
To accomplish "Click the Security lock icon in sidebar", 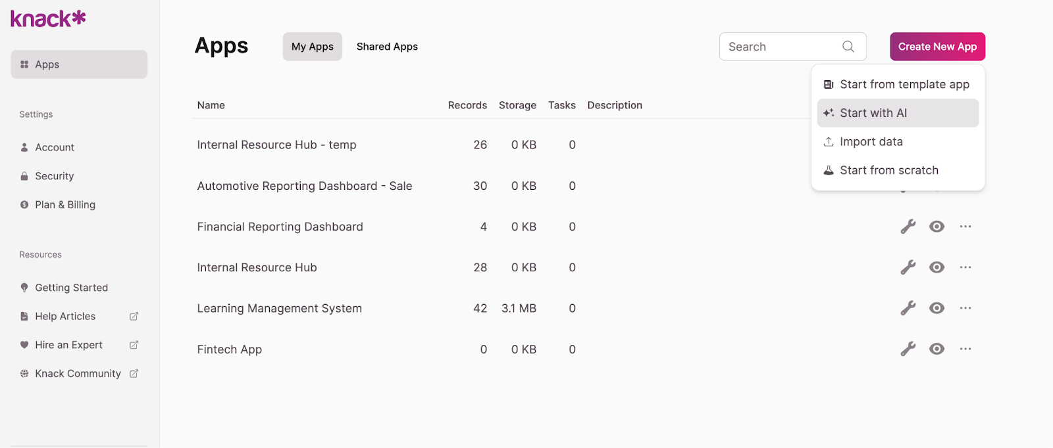I will click(24, 176).
